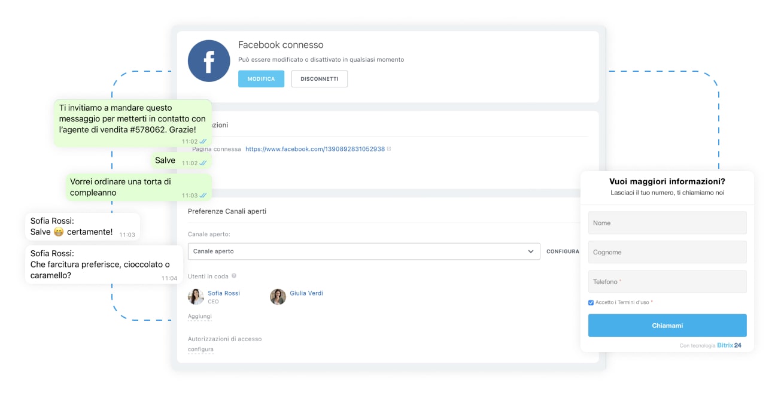Click into the Nome field
Viewport: 778px width, 395px height.
tap(667, 223)
